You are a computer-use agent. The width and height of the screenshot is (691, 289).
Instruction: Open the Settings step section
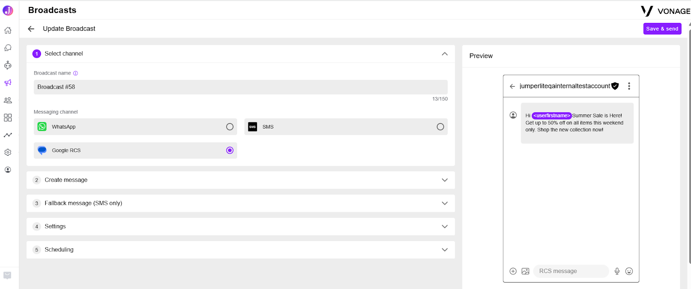[x=241, y=226]
